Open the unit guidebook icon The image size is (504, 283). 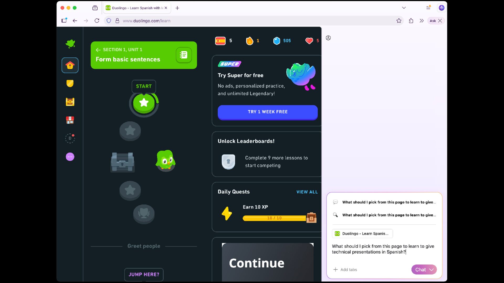183,55
